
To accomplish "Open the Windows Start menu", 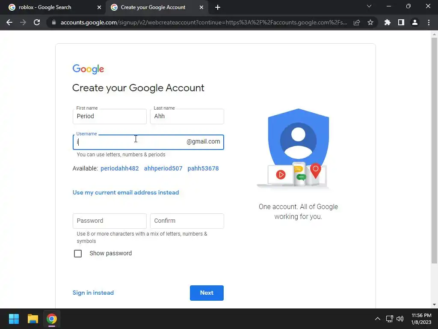I will click(14, 319).
